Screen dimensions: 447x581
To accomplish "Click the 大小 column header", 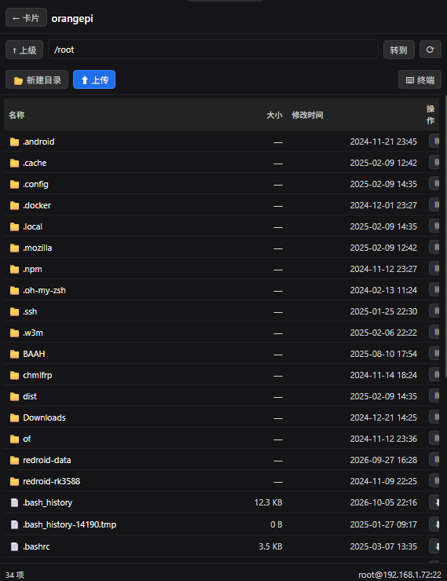I will coord(274,115).
